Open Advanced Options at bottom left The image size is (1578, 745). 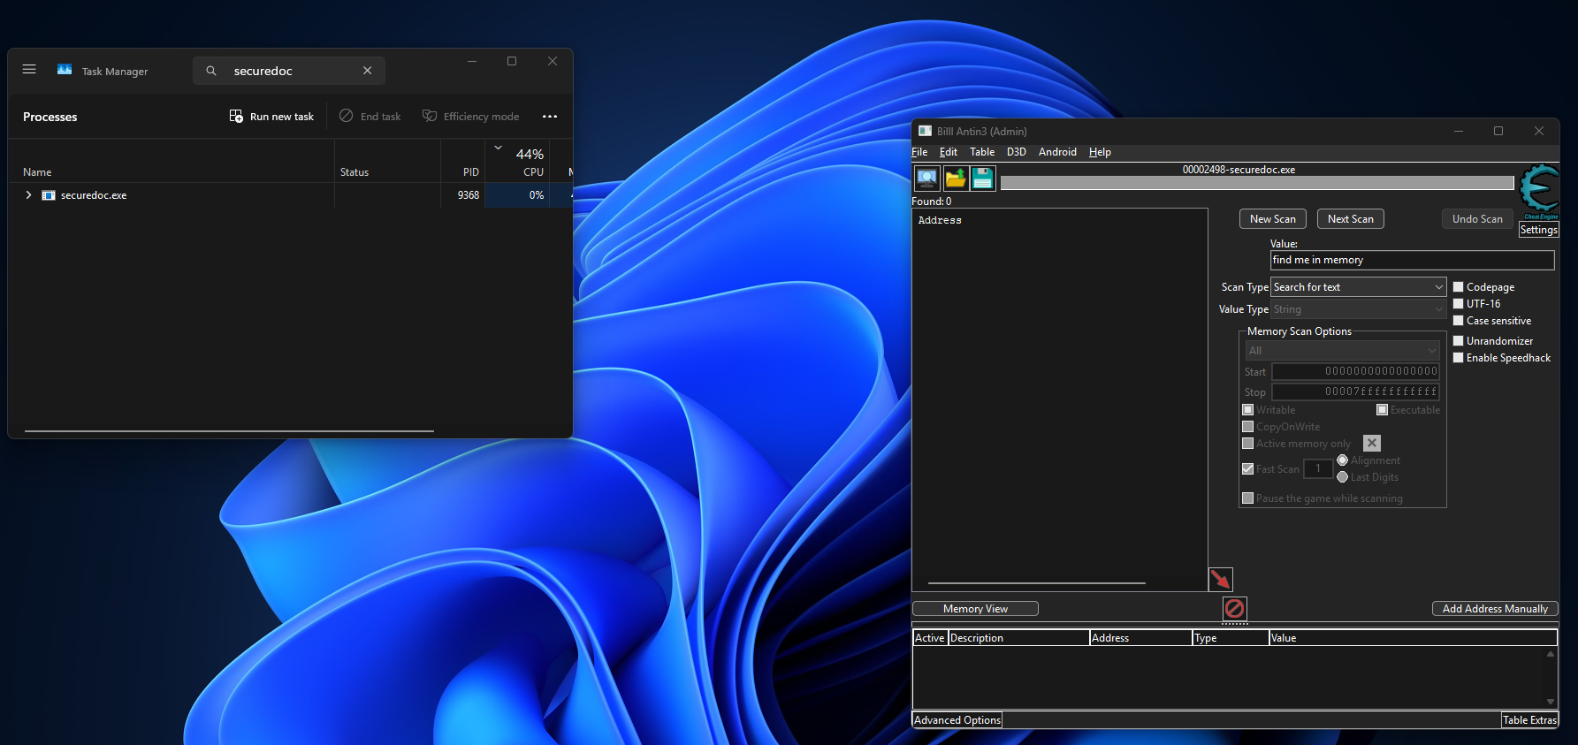point(957,720)
